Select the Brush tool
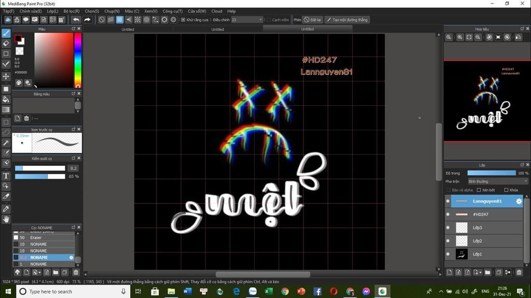The height and width of the screenshot is (298, 531). tap(6, 33)
